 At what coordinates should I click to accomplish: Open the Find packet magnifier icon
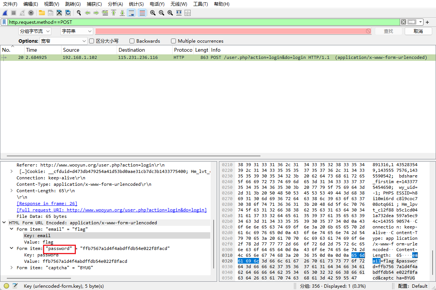pyautogui.click(x=79, y=12)
